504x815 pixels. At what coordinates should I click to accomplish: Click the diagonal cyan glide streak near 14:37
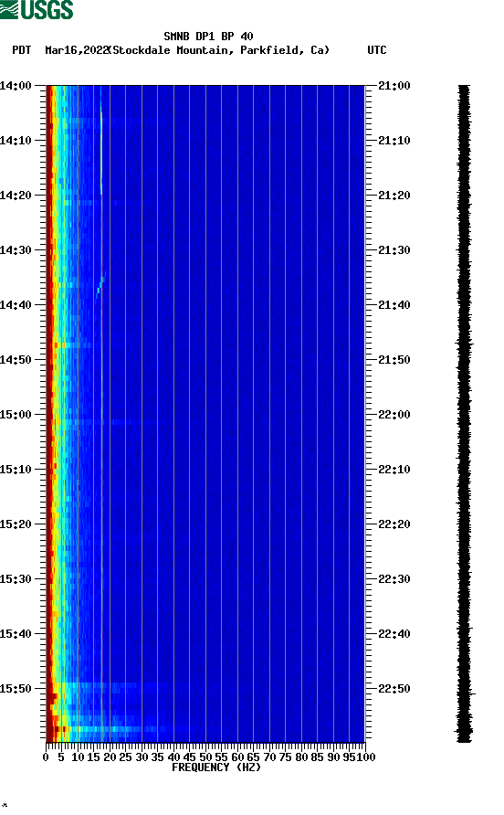pos(100,285)
